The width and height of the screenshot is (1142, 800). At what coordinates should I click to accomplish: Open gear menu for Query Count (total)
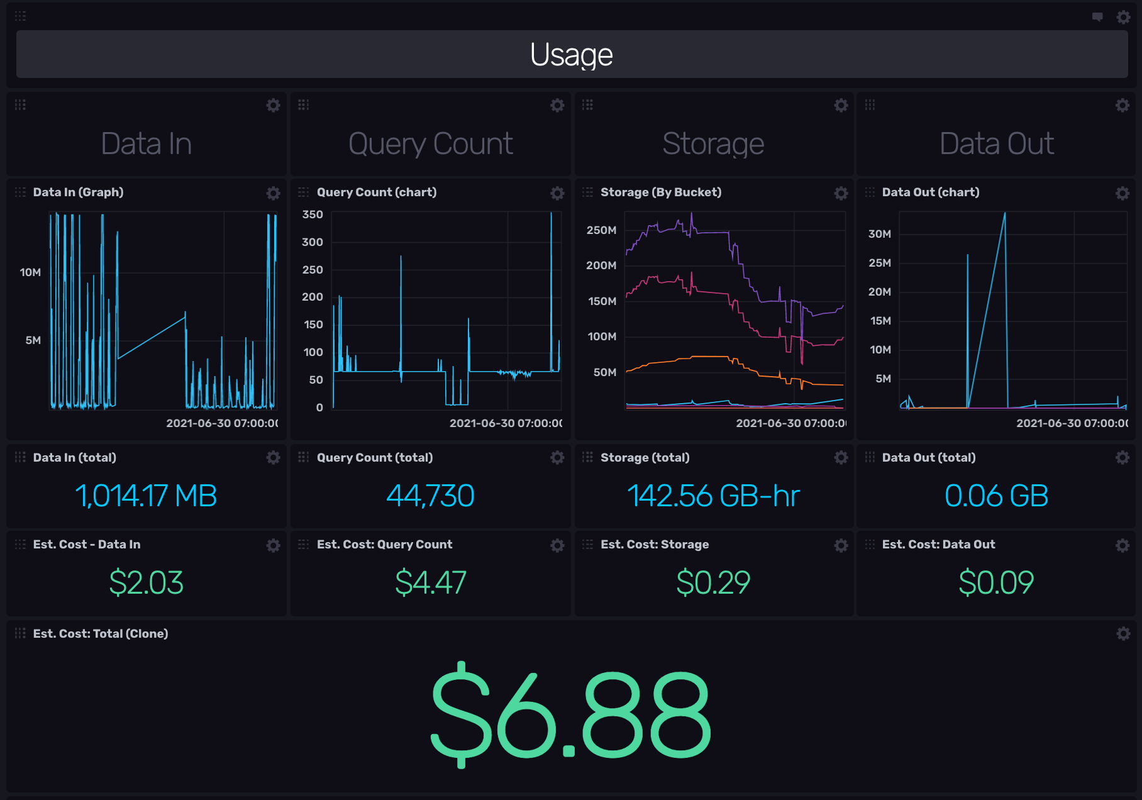click(557, 457)
